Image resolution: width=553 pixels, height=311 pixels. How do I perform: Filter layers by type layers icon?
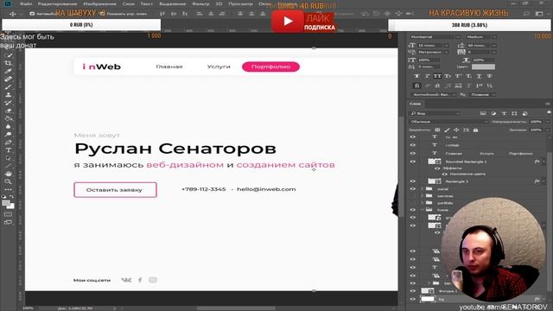coord(504,113)
